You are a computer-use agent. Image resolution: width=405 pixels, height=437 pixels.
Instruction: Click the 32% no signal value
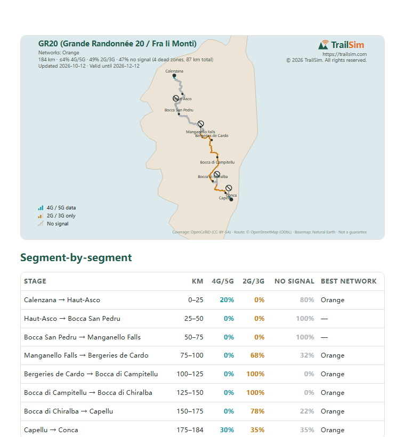[x=307, y=355]
